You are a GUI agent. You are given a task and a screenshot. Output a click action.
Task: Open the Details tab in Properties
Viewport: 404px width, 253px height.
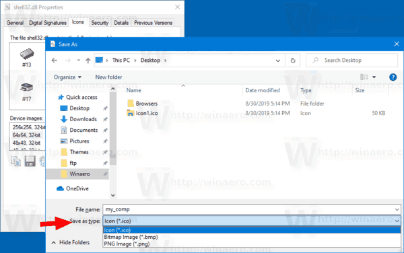(121, 23)
